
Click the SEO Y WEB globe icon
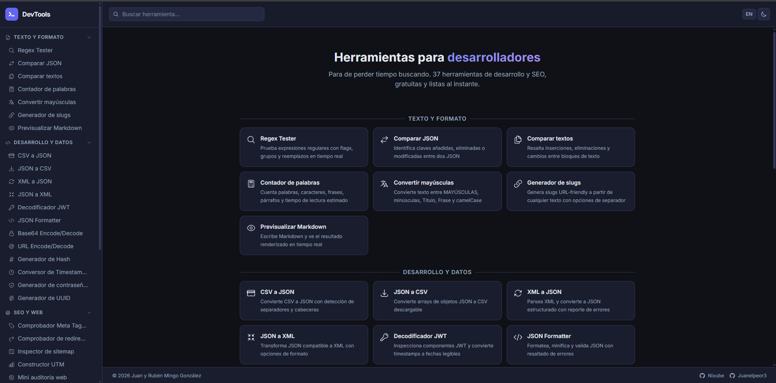coord(8,313)
